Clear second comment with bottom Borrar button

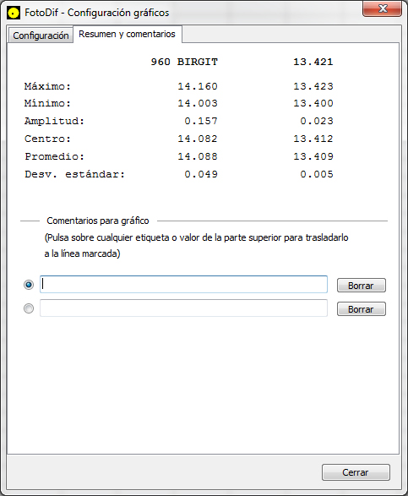362,309
